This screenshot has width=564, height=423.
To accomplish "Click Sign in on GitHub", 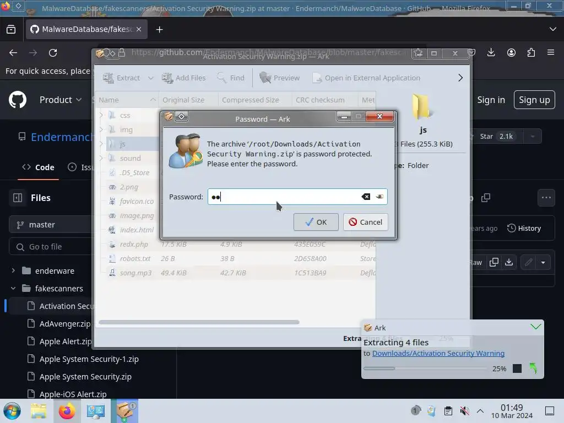I will (491, 100).
